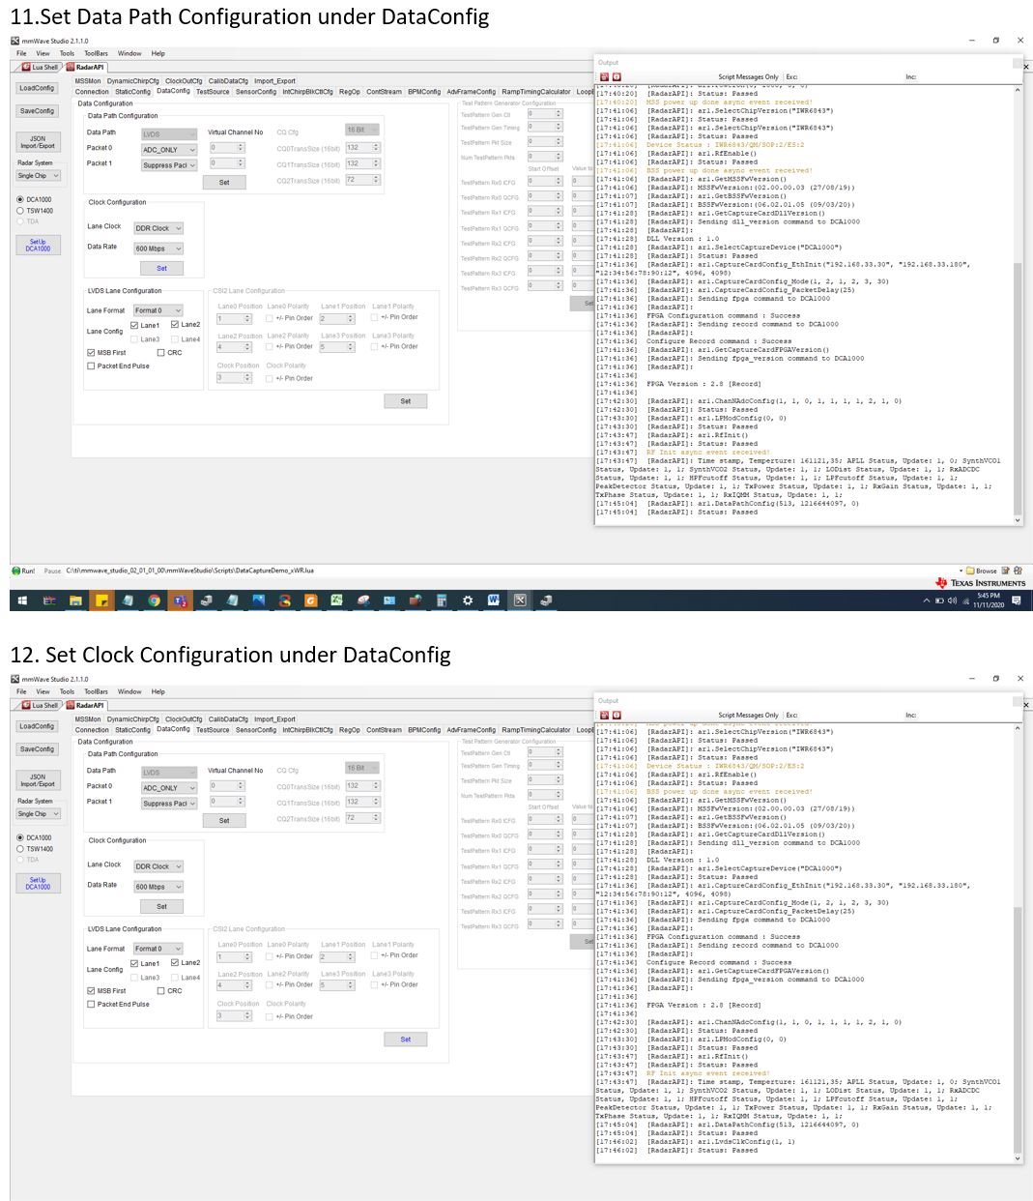Open the Packet 0 ADC_ONLY dropdown in step 11 window
Screen dimensions: 1033x1201
[x=169, y=150]
